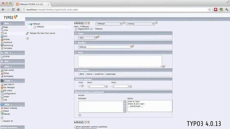
Task: Collapse the Web module group
Action: 11,24
